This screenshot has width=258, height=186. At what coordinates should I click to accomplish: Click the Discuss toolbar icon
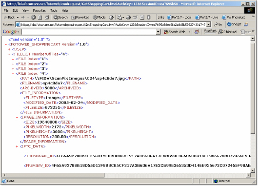click(x=142, y=17)
